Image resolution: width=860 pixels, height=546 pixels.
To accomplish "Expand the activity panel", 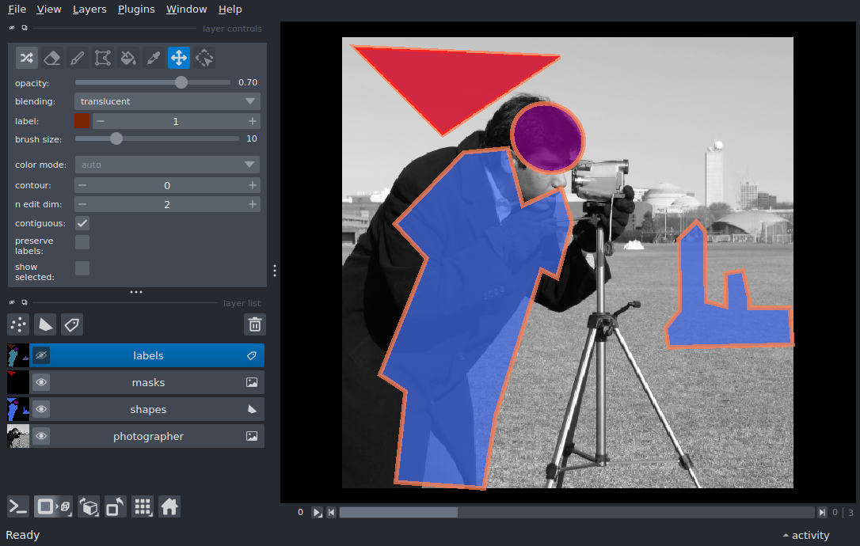I will pos(805,535).
